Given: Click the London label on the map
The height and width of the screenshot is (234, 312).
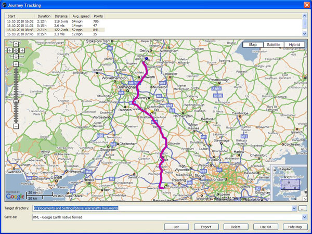Looking at the screenshot, I should pos(217,179).
